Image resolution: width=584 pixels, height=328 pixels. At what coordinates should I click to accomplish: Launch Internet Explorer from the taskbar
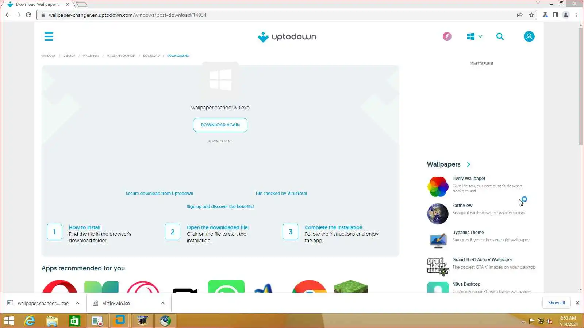pos(30,321)
